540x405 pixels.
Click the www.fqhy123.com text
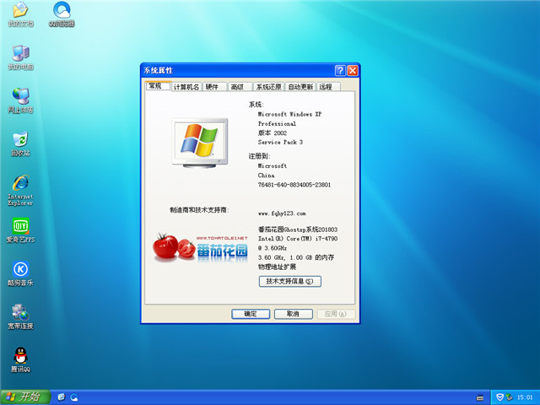coord(282,213)
